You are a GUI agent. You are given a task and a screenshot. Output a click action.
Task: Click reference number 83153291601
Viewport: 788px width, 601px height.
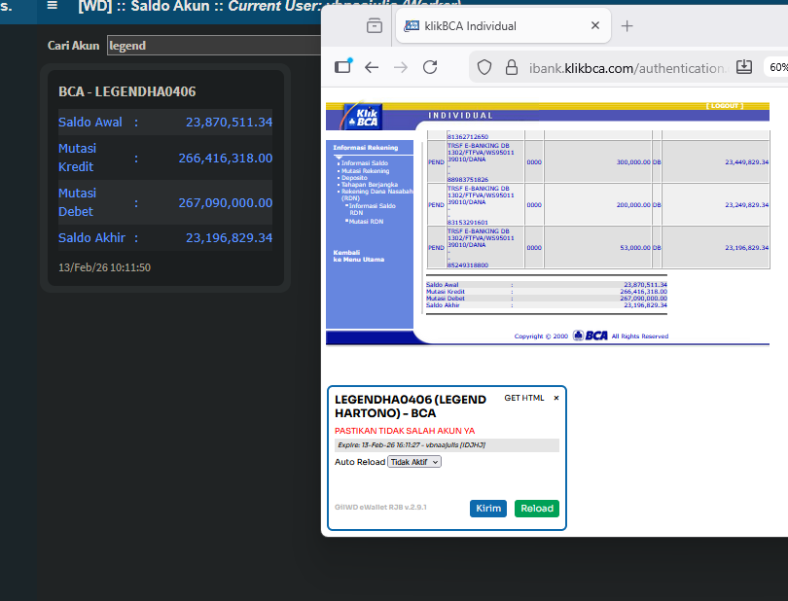468,222
